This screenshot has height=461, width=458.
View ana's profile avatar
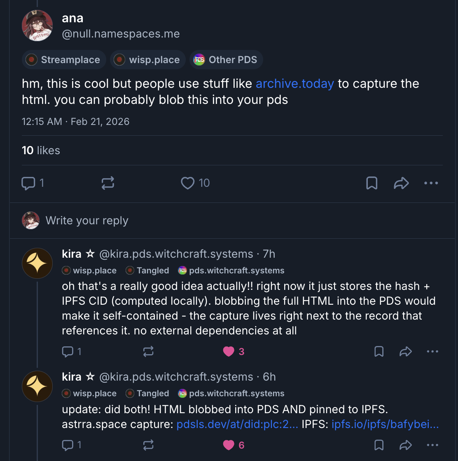click(x=37, y=26)
